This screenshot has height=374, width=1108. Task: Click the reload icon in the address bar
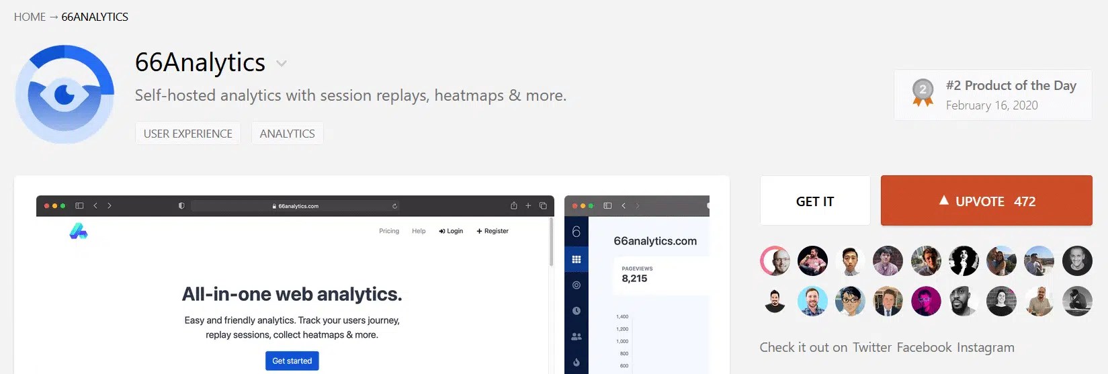coord(395,206)
